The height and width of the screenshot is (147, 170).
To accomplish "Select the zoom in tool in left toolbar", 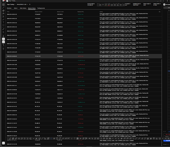I will coord(4,32).
